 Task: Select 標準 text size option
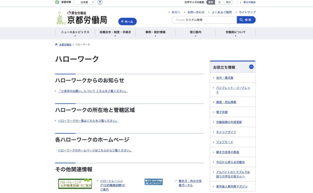[211, 2]
